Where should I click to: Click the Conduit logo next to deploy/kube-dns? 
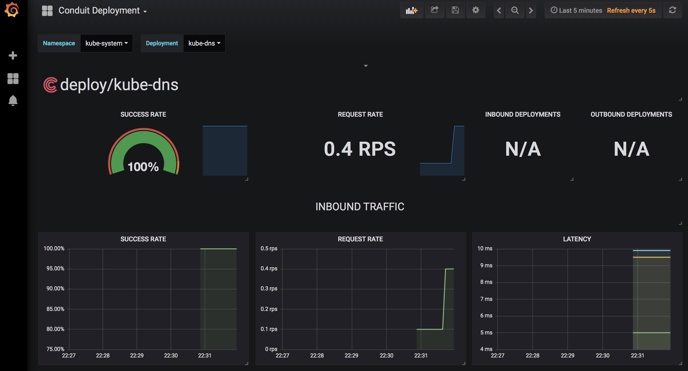pyautogui.click(x=50, y=85)
